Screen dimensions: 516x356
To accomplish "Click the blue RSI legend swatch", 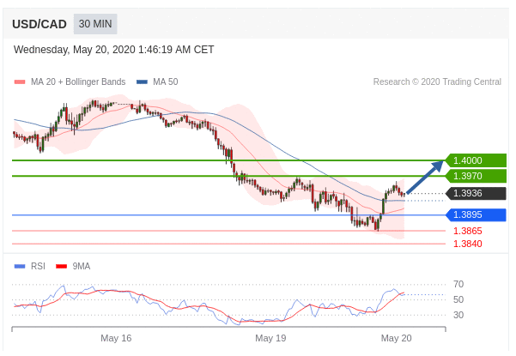I will tap(20, 266).
